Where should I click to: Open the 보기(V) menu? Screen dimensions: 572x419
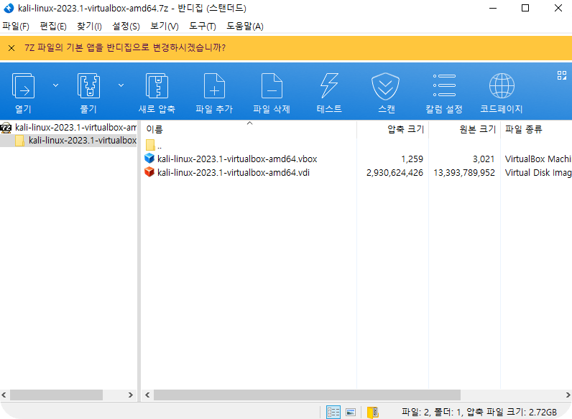tap(165, 27)
